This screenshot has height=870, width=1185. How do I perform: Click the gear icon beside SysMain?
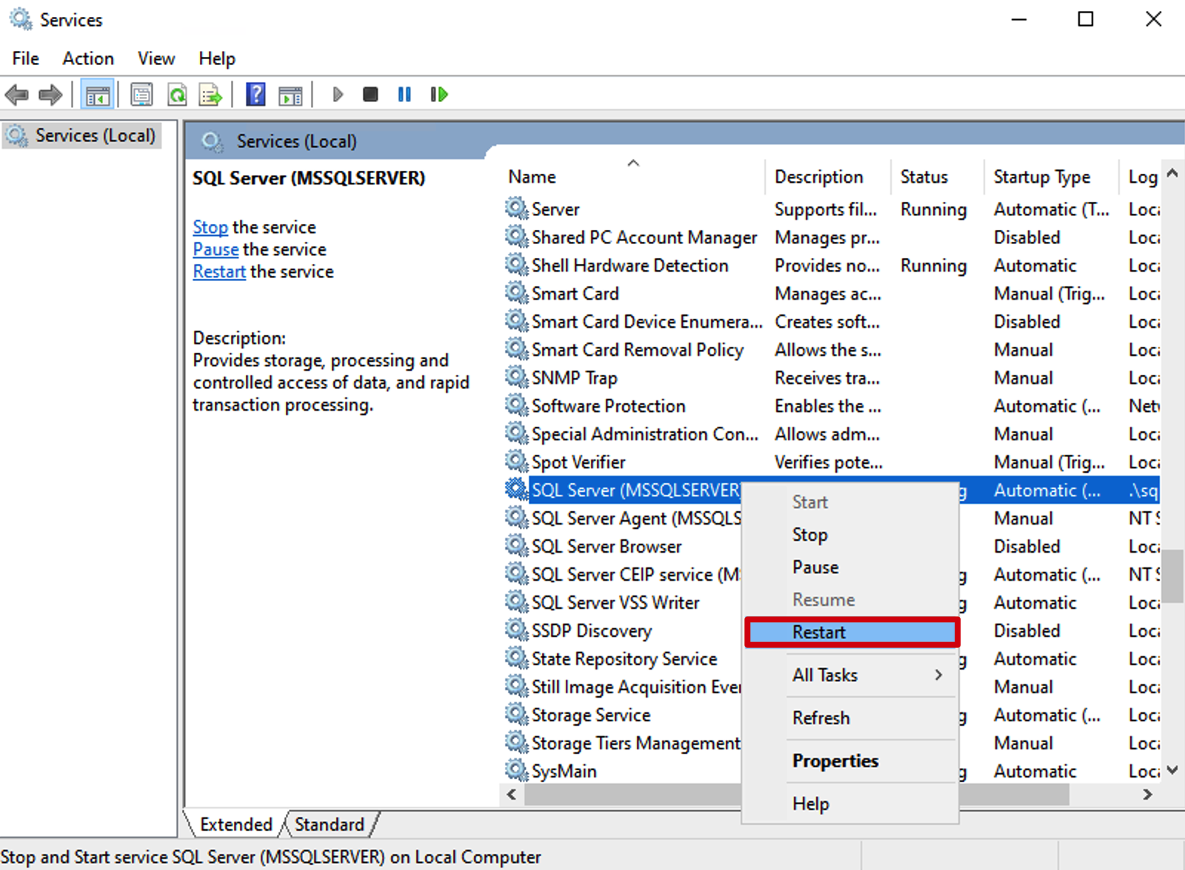pos(516,771)
